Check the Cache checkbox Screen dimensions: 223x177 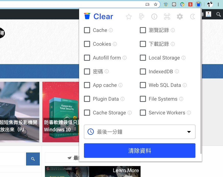tap(87, 30)
